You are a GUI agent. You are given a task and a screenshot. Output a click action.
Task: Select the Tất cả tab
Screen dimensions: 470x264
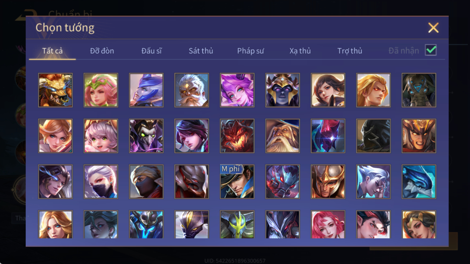(53, 51)
